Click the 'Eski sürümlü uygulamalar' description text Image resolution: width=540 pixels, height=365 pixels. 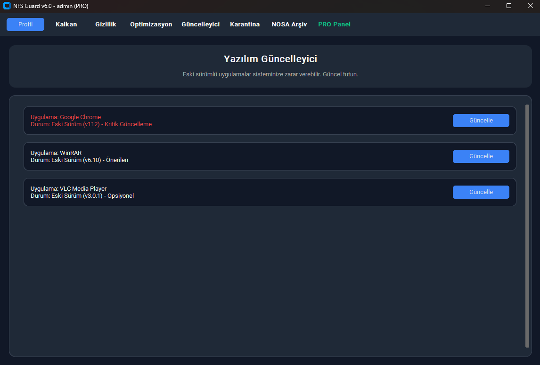pyautogui.click(x=270, y=74)
